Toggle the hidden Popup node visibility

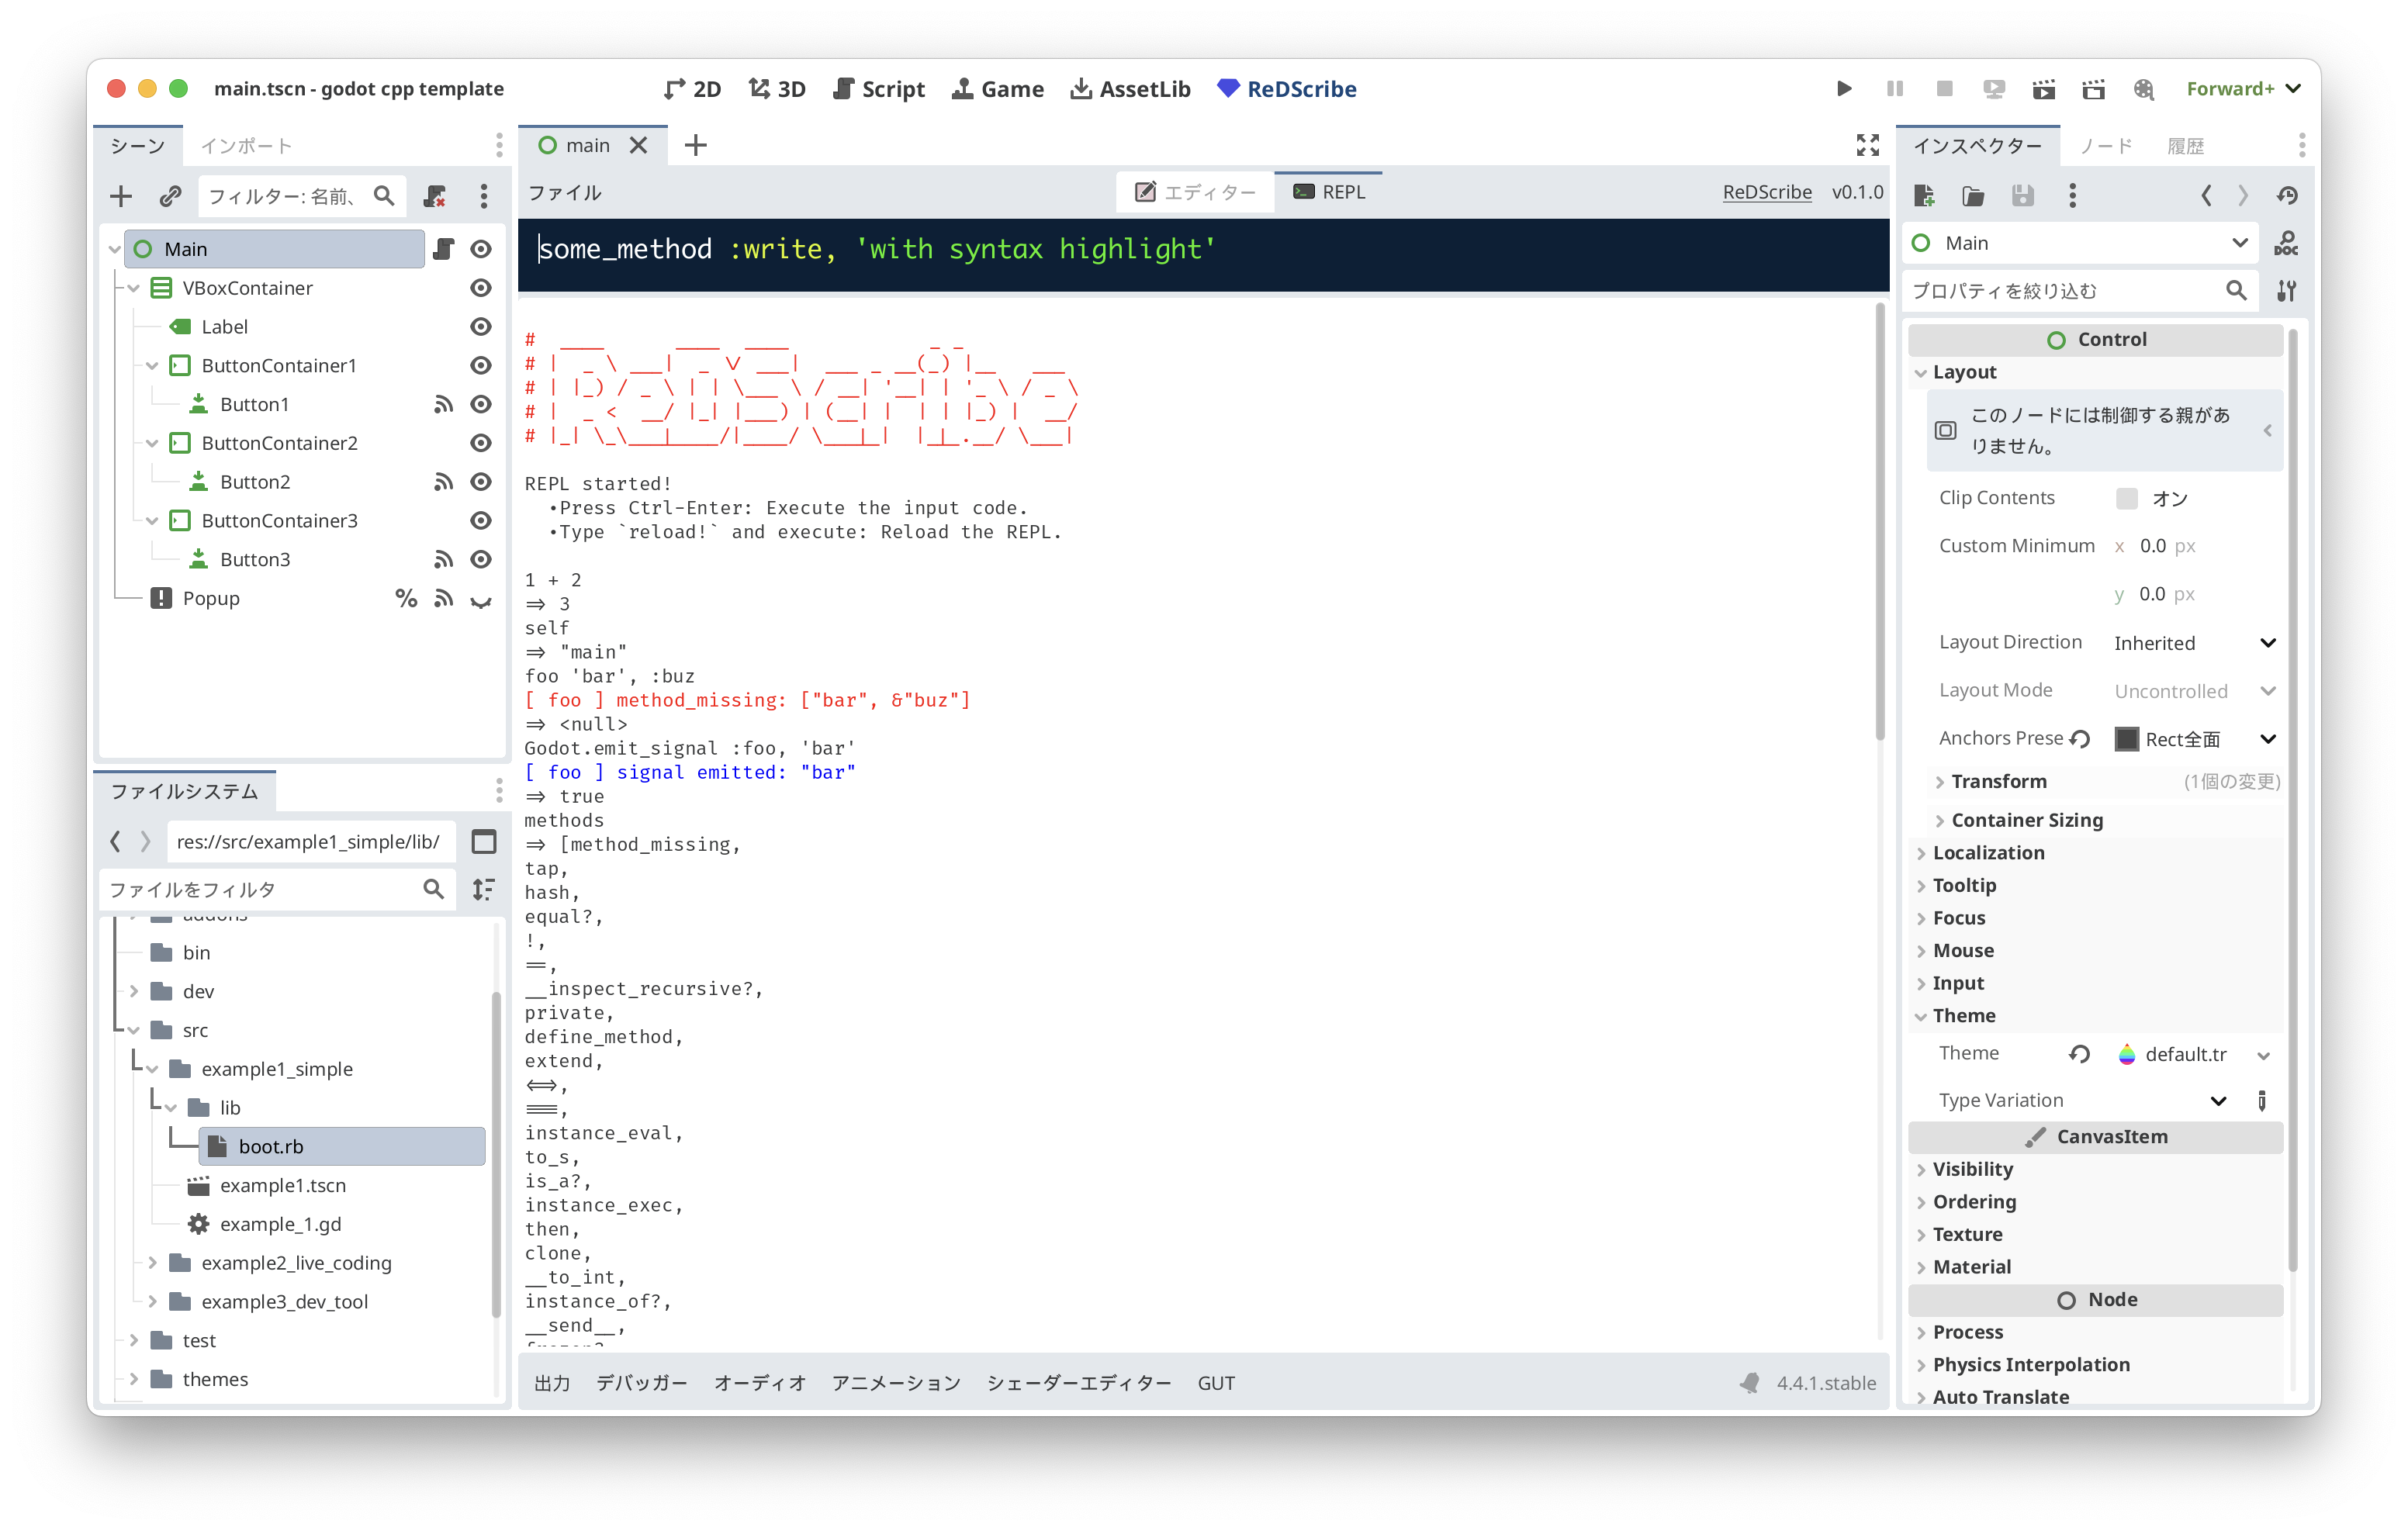481,600
